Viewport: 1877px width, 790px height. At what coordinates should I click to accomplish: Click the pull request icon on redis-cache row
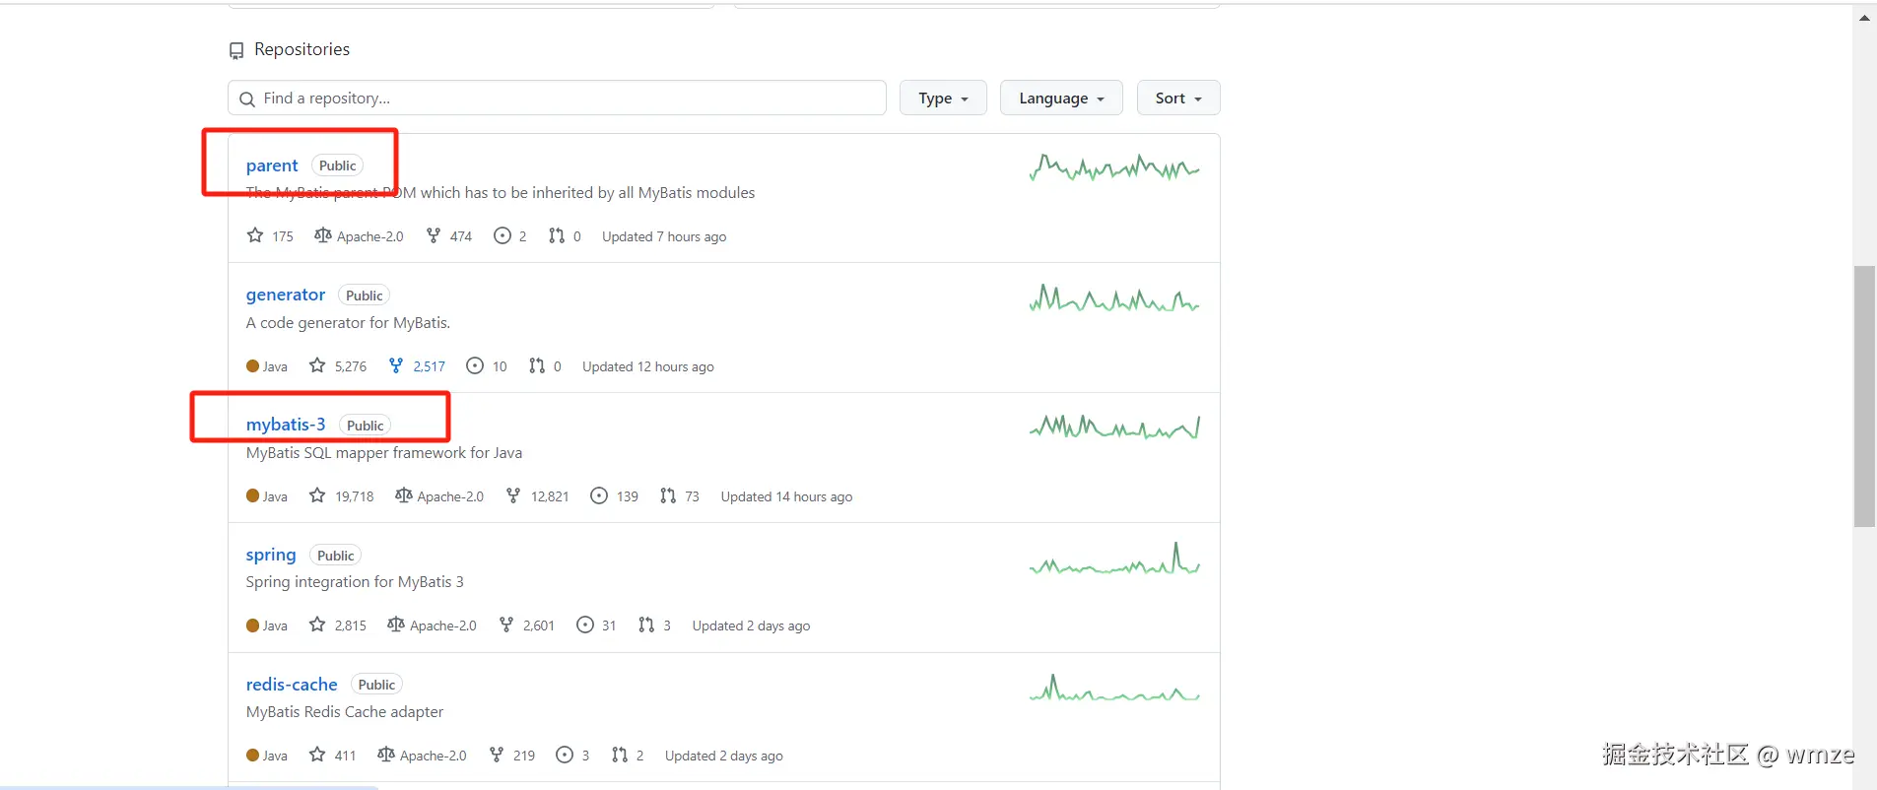pos(620,755)
